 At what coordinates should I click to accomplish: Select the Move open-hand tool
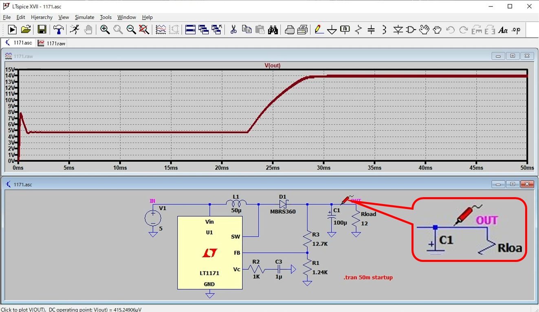[x=424, y=29]
